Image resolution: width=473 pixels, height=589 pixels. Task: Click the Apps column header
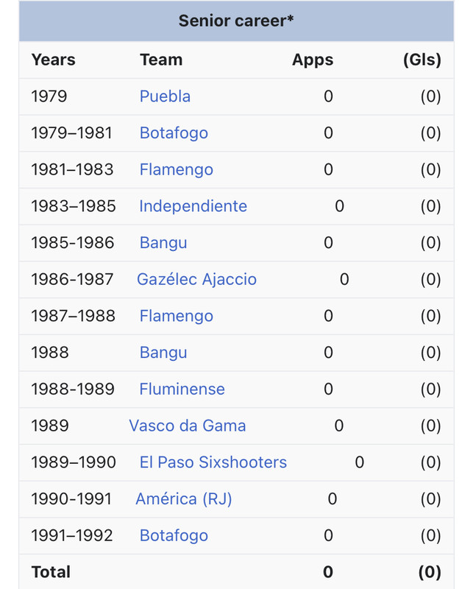[313, 60]
